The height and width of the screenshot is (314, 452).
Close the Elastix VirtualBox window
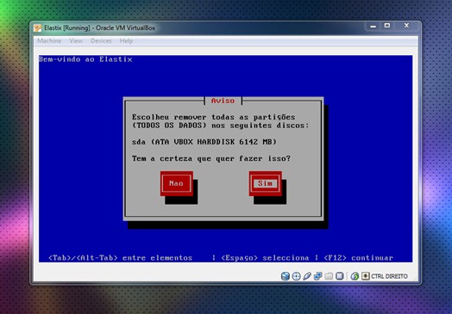tap(406, 26)
